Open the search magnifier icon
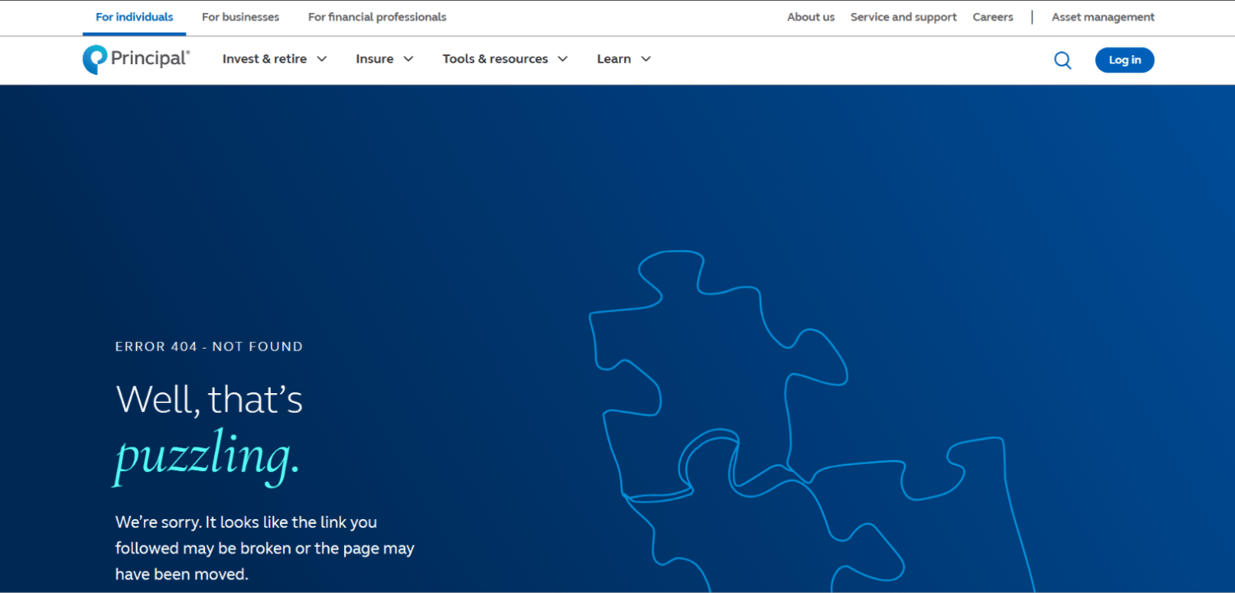Image resolution: width=1235 pixels, height=593 pixels. pos(1063,60)
